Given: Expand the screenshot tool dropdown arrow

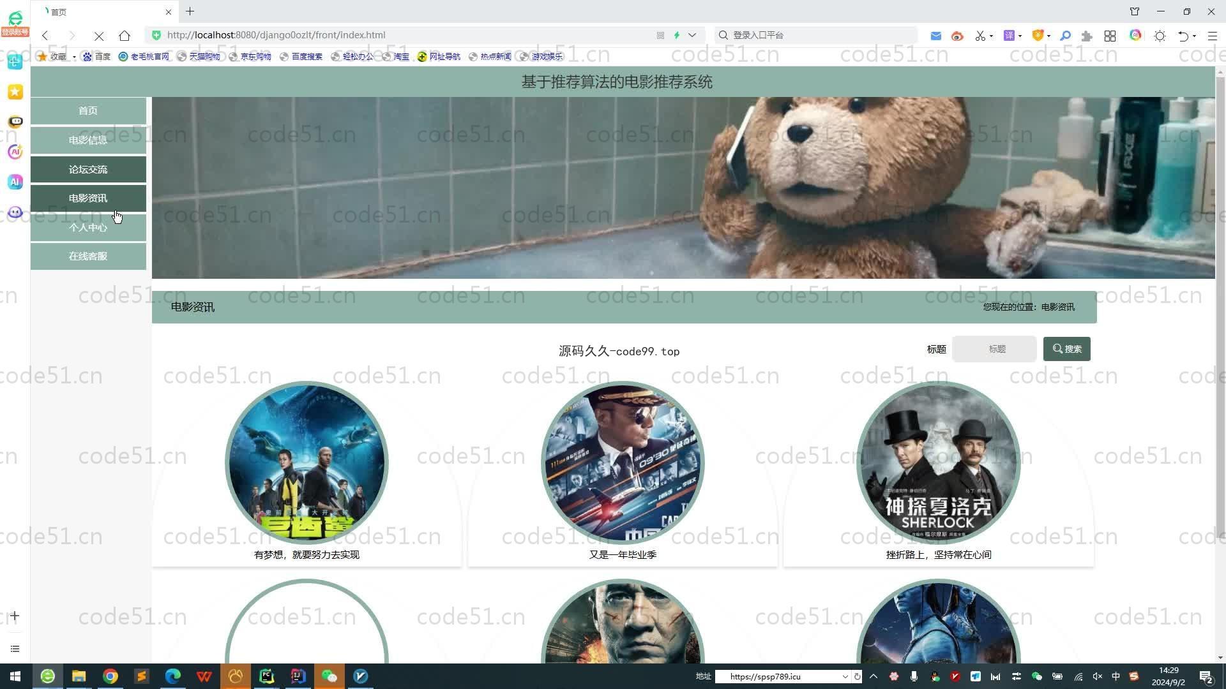Looking at the screenshot, I should click(x=992, y=36).
